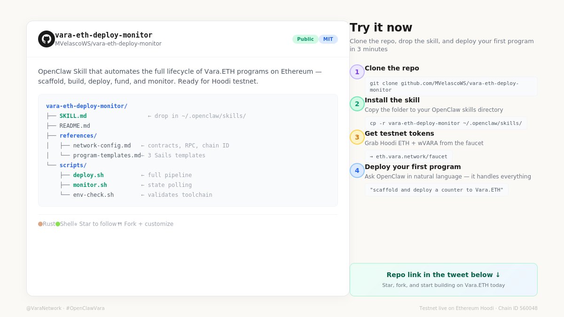This screenshot has width=564, height=317.
Task: Click the #OpenClawVara hashtag
Action: [86, 309]
